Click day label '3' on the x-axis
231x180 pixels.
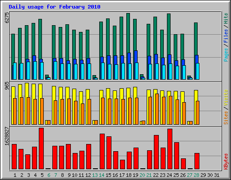(x=28, y=175)
